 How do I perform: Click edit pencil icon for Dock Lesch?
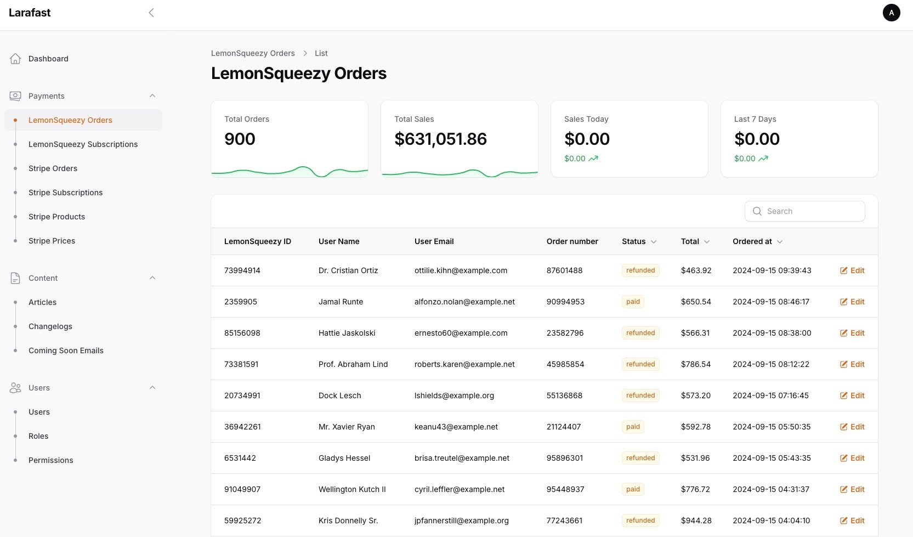point(844,395)
